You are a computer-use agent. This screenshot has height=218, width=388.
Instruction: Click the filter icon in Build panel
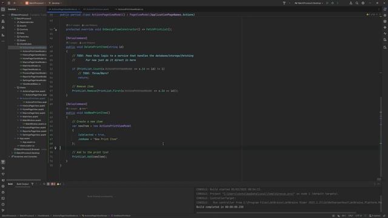point(32,184)
